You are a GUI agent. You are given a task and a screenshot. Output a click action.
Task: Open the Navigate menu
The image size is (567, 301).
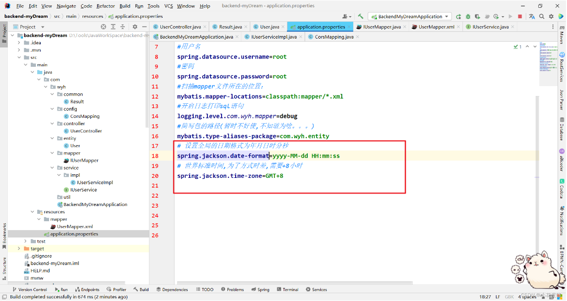tap(66, 6)
